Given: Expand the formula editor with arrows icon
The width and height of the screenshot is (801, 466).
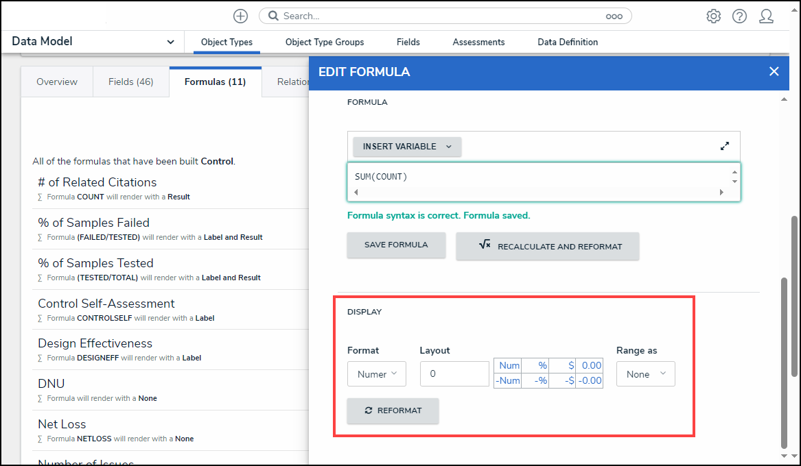Looking at the screenshot, I should (725, 146).
